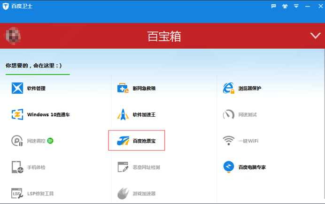325x204 pixels.
Task: Open the 断网急救箱 first-aid kit icon
Action: (123, 88)
